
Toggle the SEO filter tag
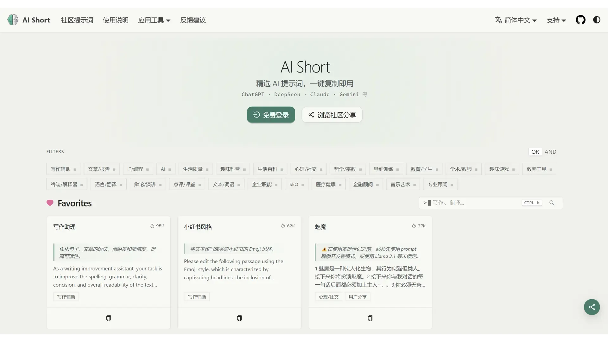pos(297,184)
